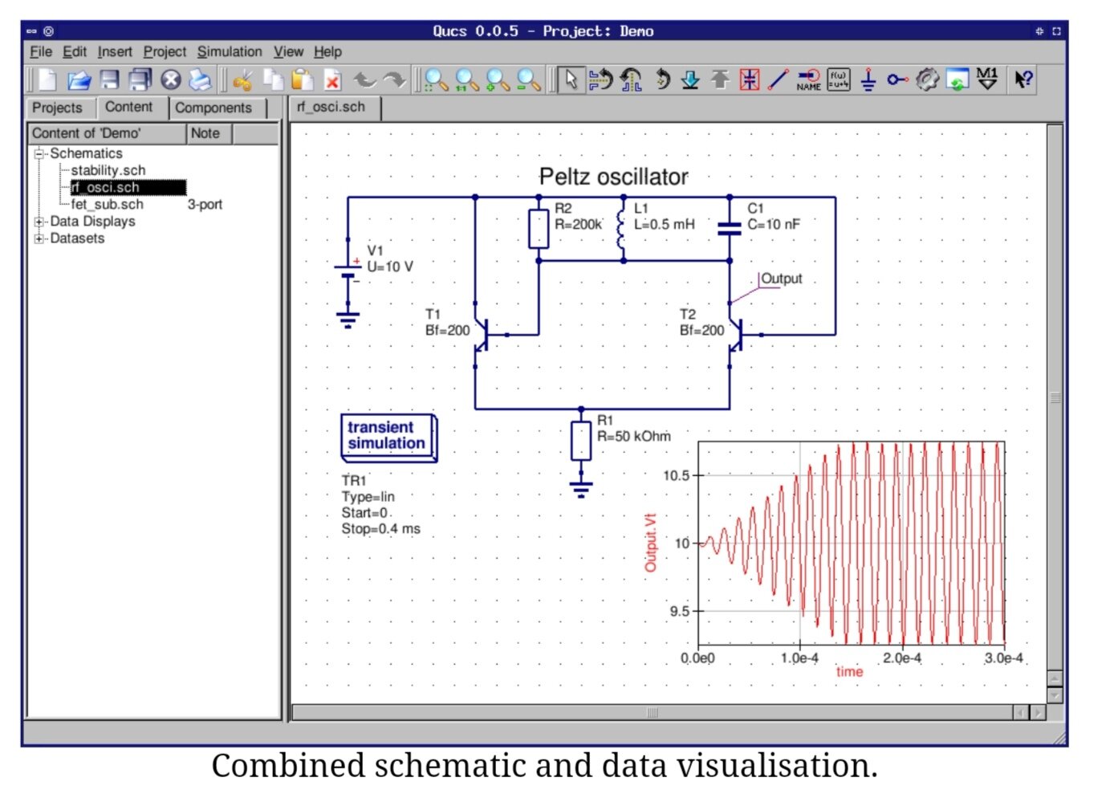This screenshot has width=1110, height=798.
Task: Click the transient simulation block
Action: (389, 438)
